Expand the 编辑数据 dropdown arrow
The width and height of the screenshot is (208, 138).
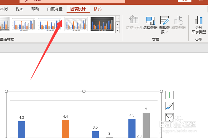(167, 32)
